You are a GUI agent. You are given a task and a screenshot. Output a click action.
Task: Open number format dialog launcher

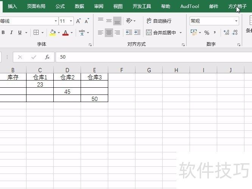pos(239,45)
